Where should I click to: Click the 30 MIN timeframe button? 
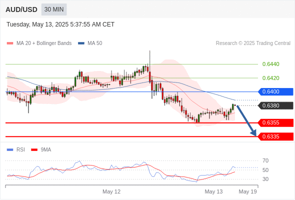[x=54, y=9]
